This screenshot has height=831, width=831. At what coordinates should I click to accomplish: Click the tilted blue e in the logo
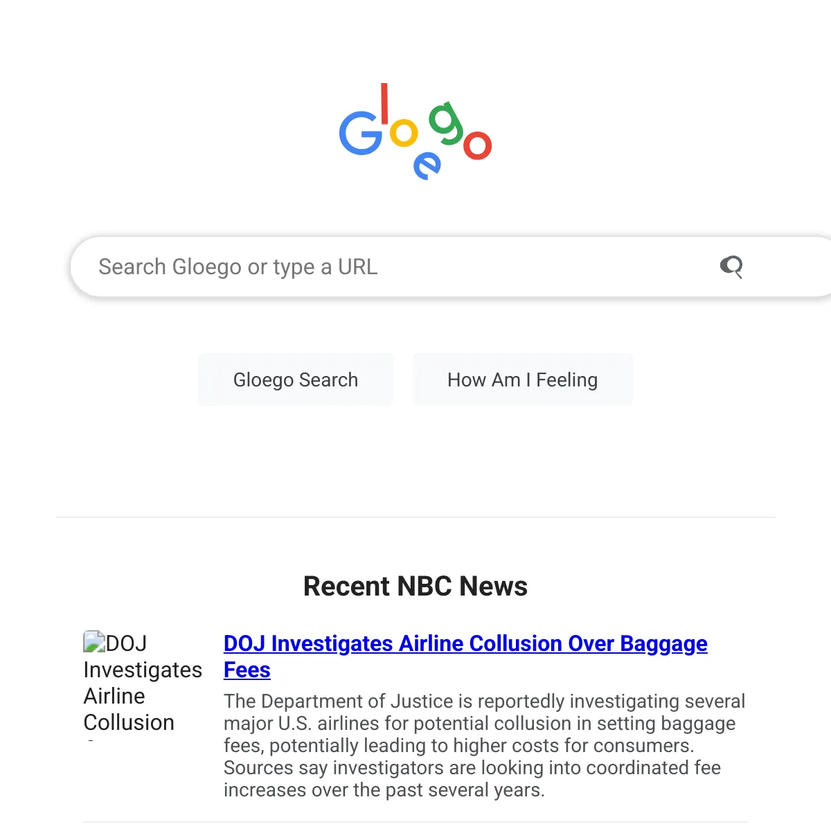(x=427, y=166)
